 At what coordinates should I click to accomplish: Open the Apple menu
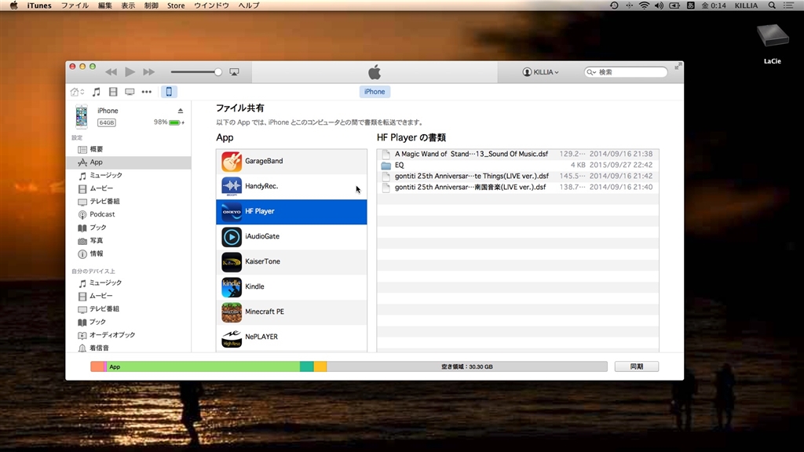coord(14,5)
